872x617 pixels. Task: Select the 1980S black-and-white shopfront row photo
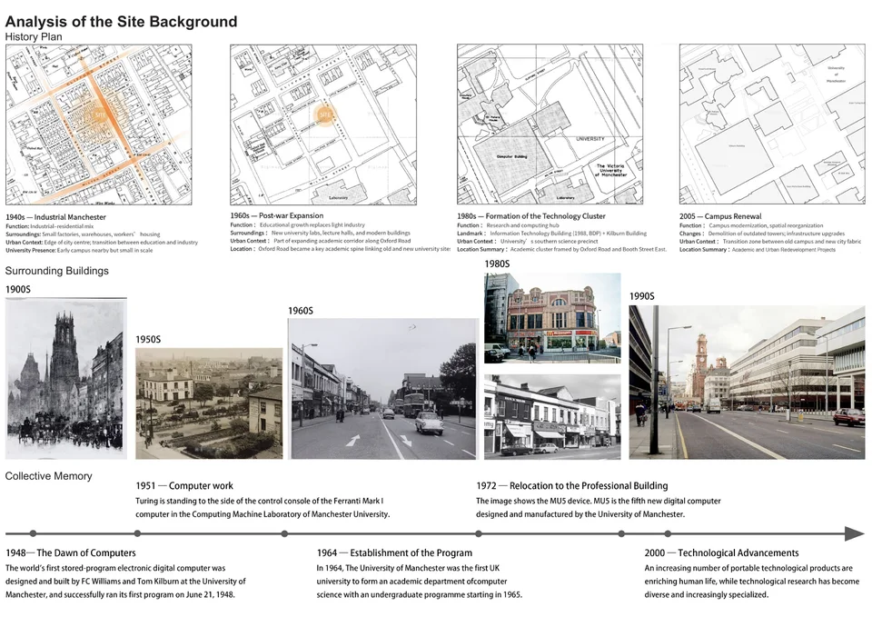[552, 417]
